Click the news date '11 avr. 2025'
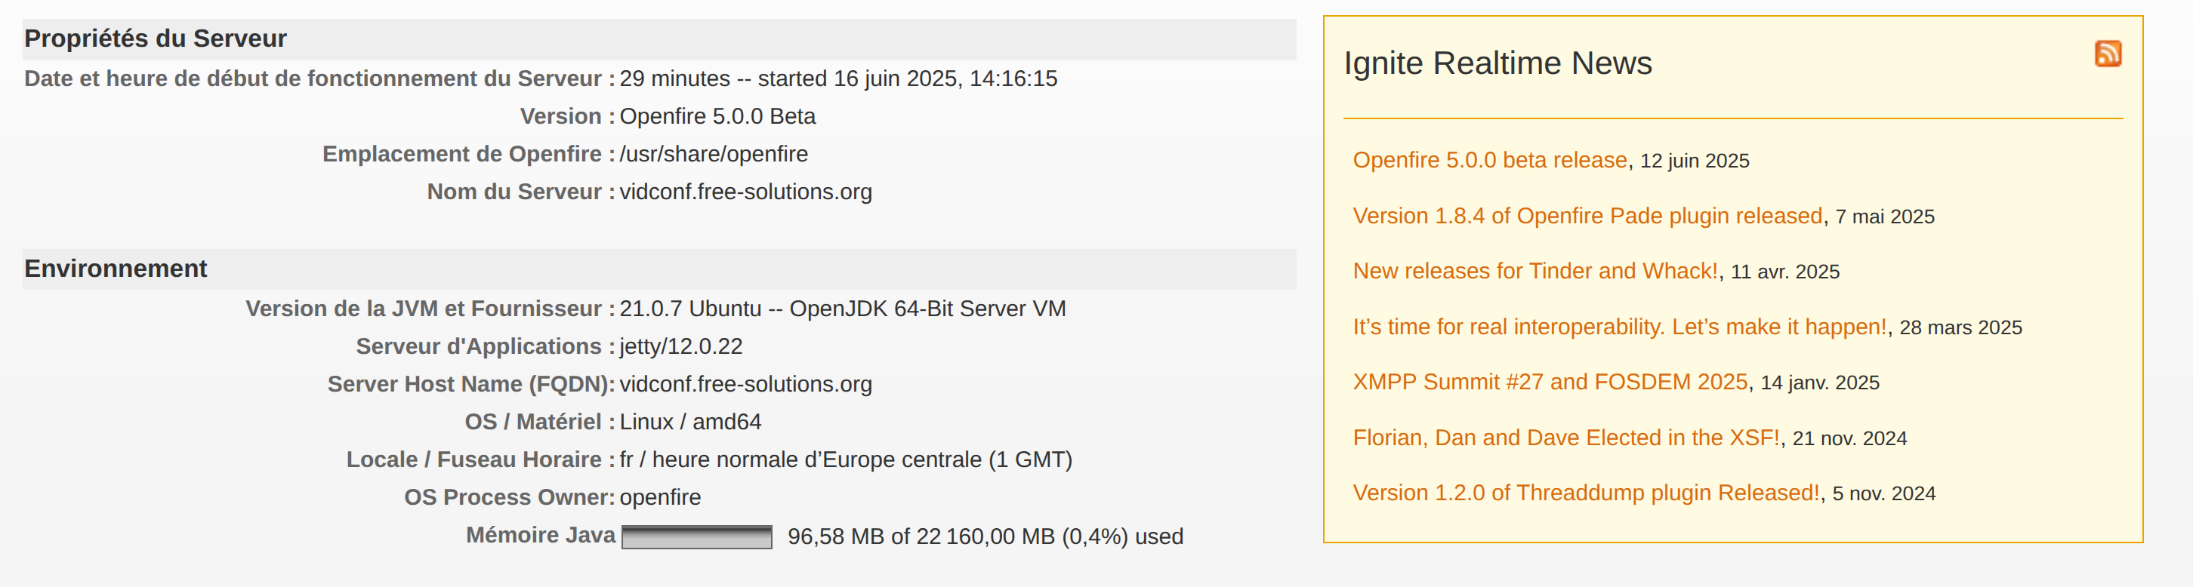The width and height of the screenshot is (2193, 587). click(x=1784, y=272)
